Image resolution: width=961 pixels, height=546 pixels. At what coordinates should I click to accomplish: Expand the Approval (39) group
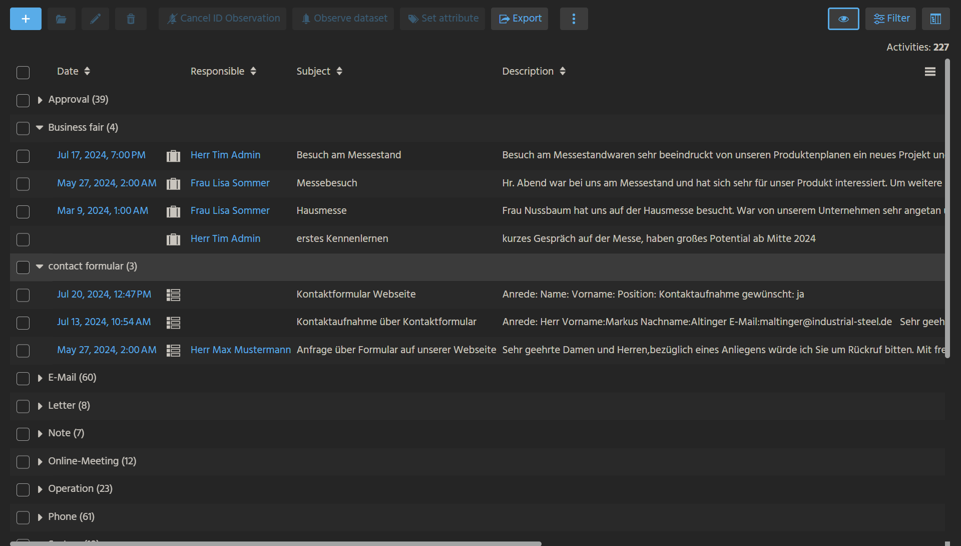coord(40,100)
